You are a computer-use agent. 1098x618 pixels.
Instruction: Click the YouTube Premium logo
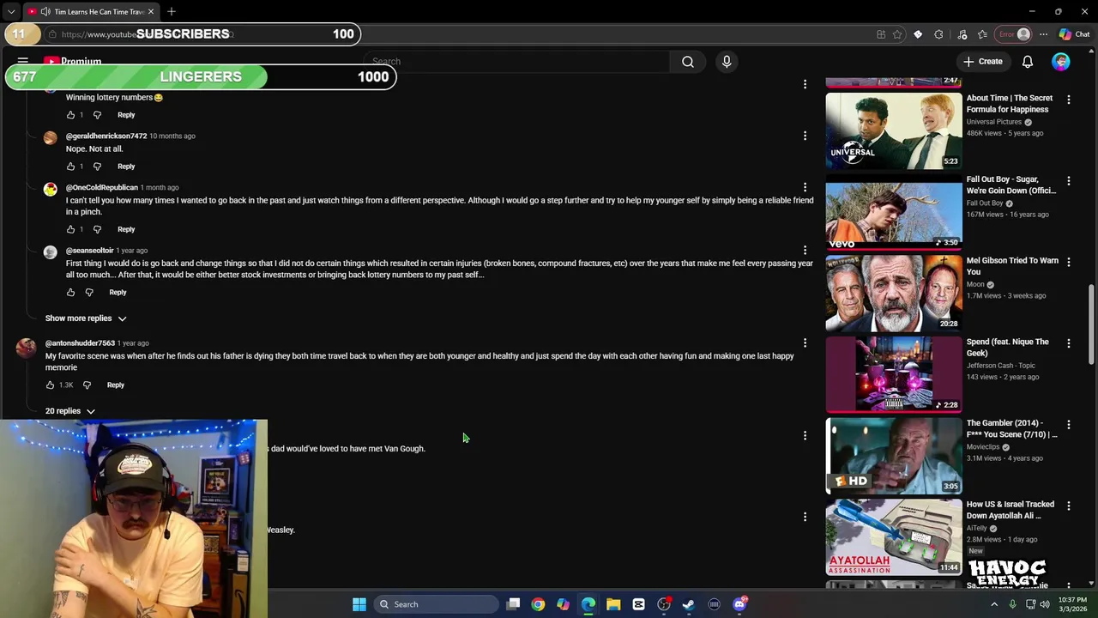tap(73, 62)
